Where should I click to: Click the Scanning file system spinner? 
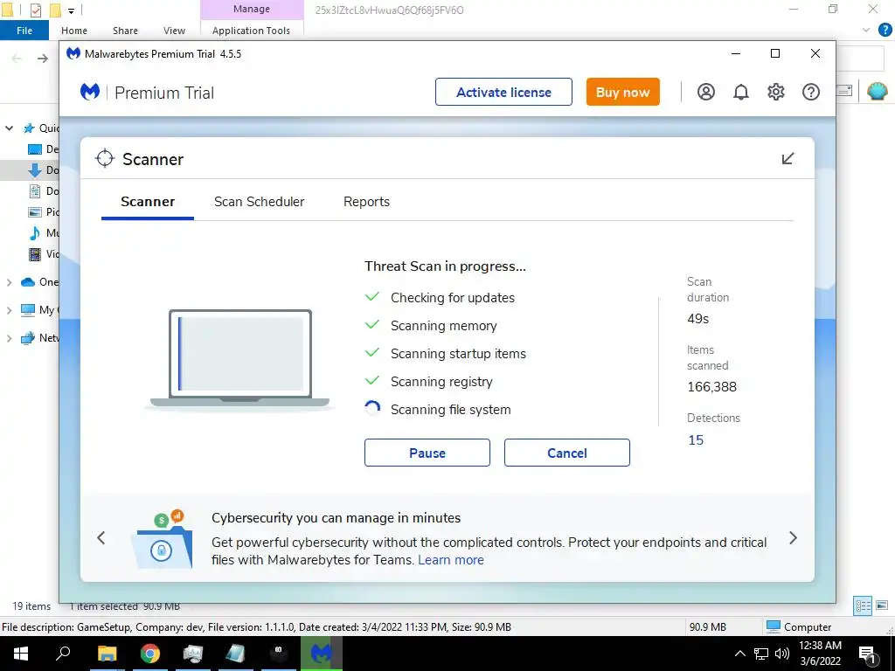372,409
